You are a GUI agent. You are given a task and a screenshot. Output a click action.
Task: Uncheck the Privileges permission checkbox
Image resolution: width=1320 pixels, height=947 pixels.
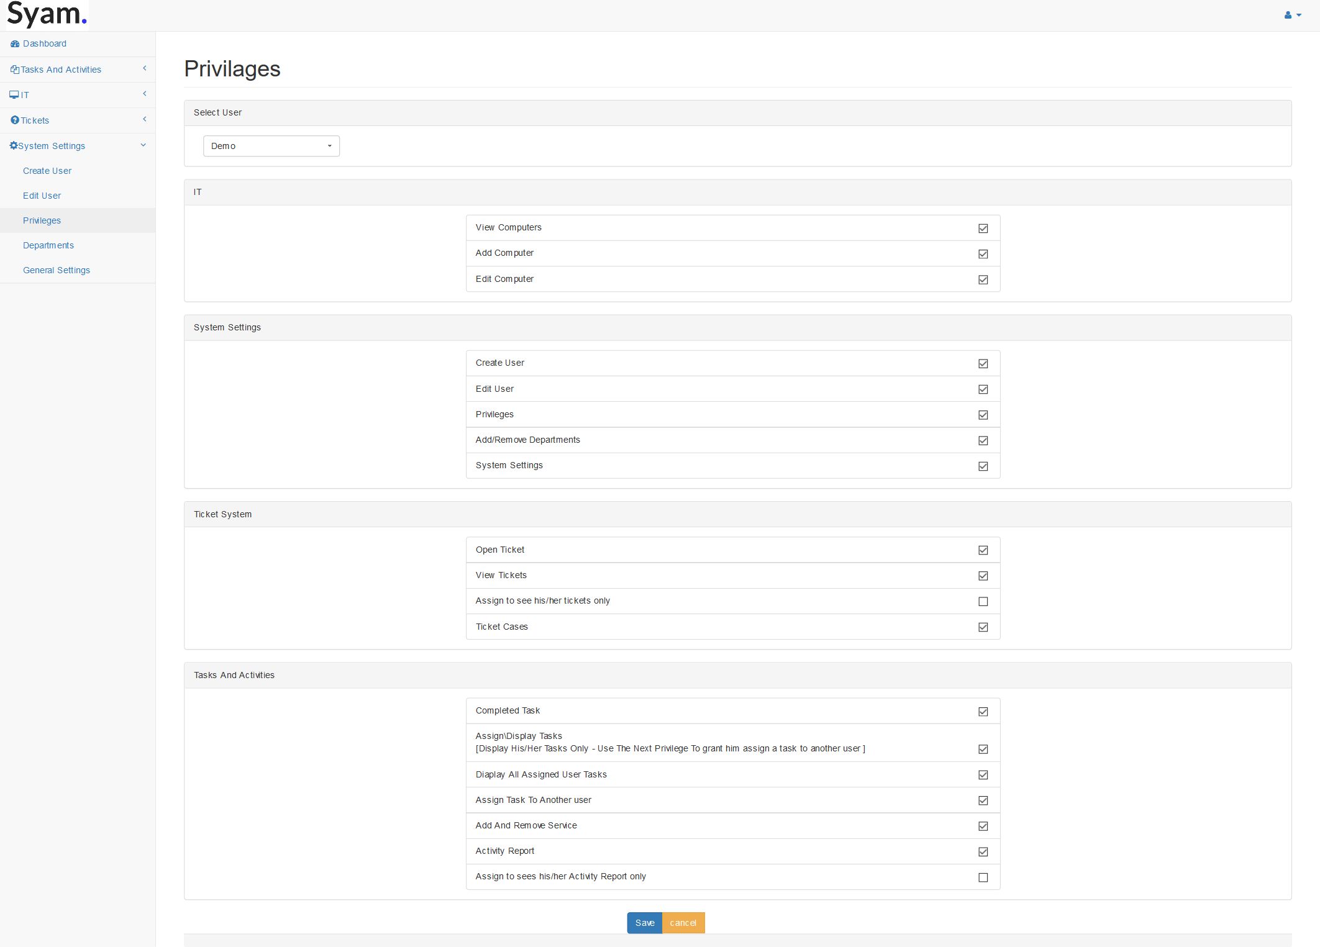click(983, 415)
